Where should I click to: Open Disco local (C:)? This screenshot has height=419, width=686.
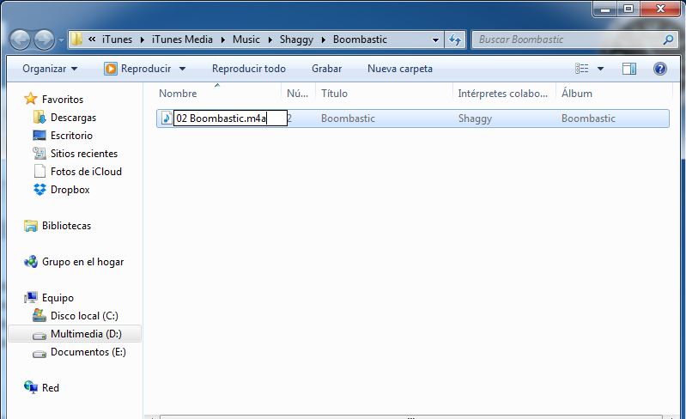[84, 316]
